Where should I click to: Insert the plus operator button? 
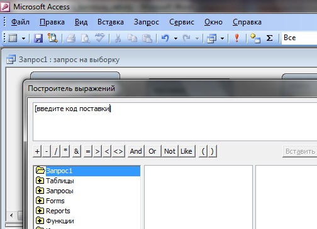(37, 151)
